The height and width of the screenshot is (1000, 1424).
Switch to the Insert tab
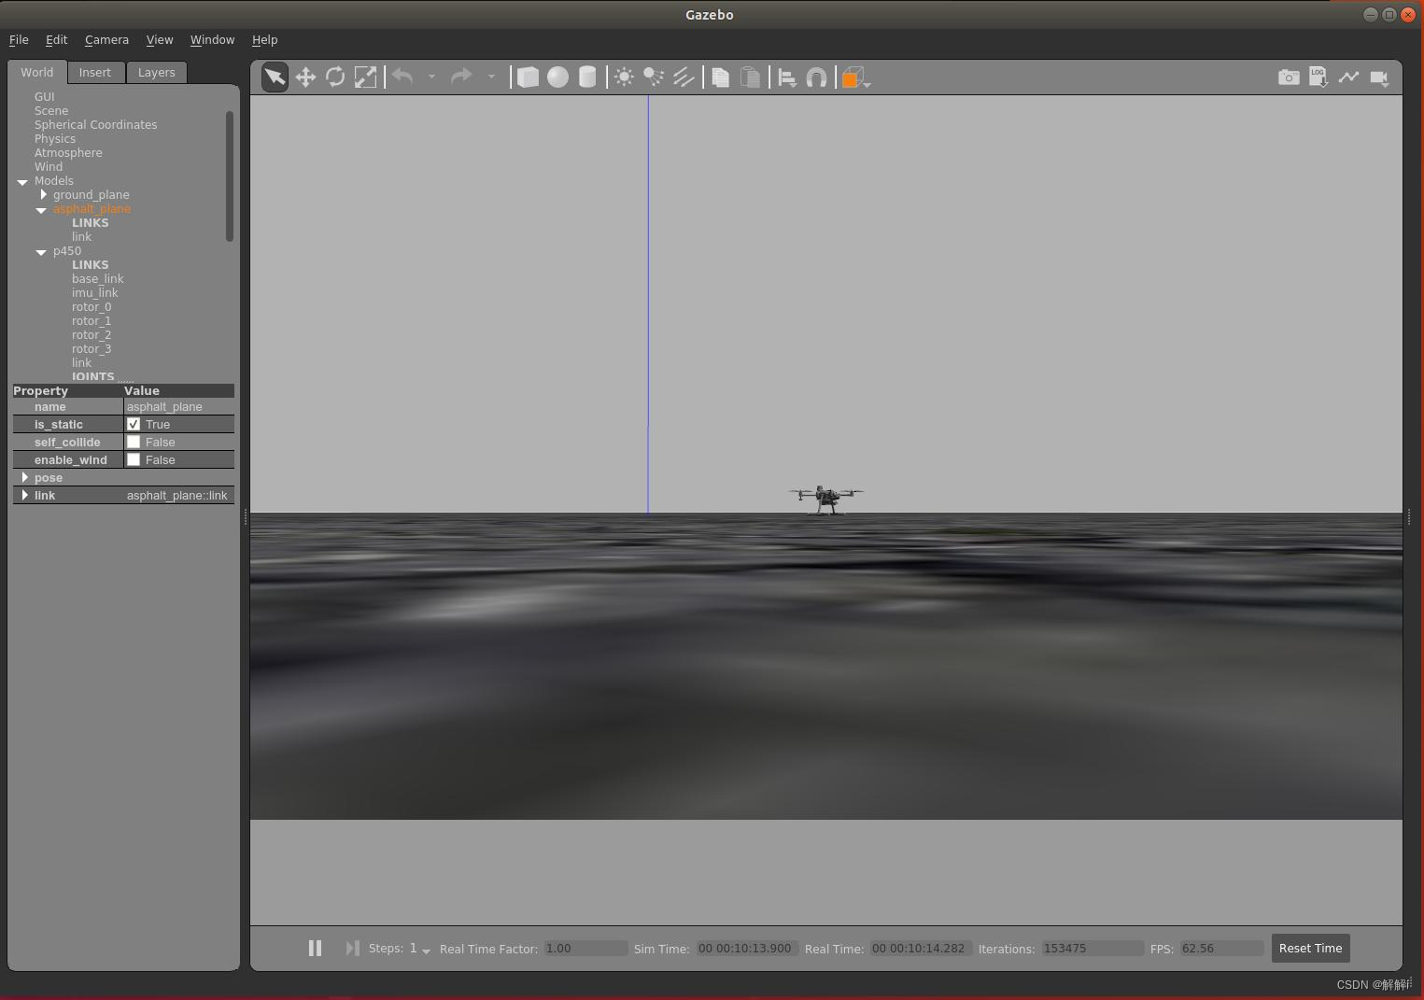coord(94,72)
